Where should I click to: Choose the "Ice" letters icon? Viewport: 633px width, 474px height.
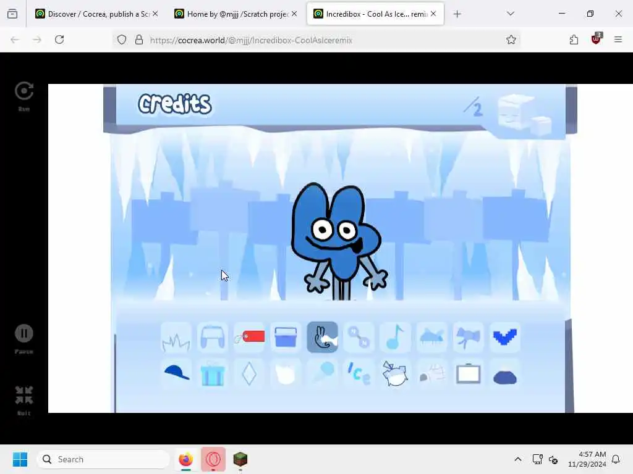point(359,373)
